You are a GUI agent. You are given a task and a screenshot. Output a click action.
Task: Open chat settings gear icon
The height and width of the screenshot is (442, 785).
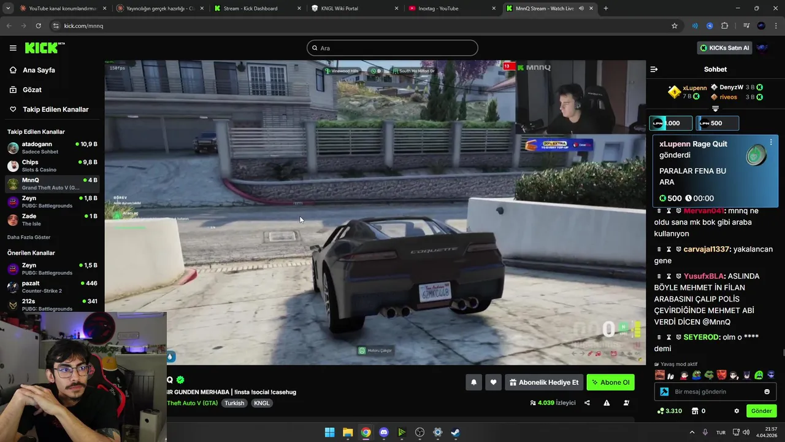(737, 411)
